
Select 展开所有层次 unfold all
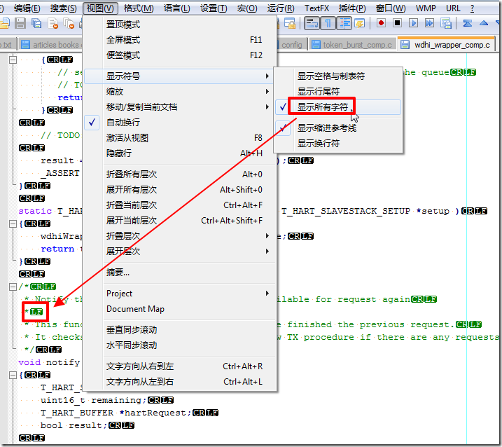pos(180,190)
